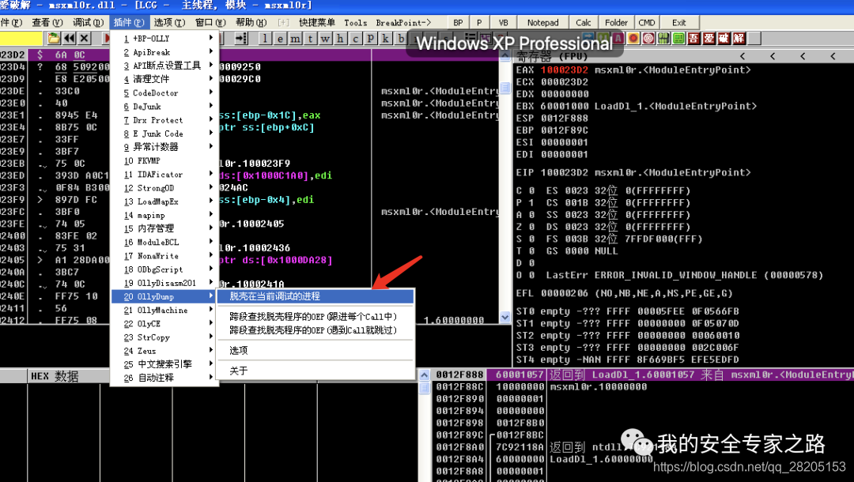Expand the IDAFicator plugin submenu
The image size is (854, 482).
click(x=164, y=175)
